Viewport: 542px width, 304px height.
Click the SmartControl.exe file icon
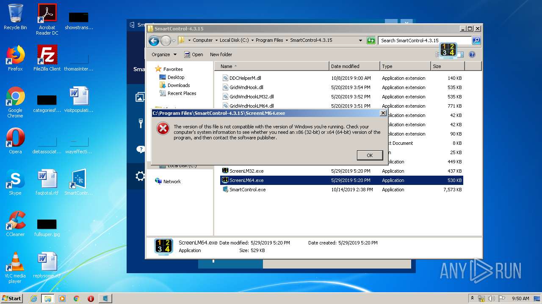pyautogui.click(x=225, y=190)
